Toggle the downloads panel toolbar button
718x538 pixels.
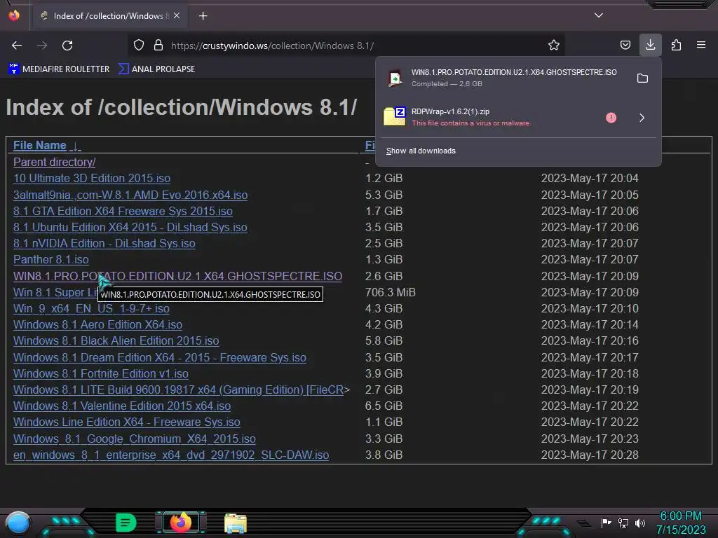pyautogui.click(x=650, y=45)
